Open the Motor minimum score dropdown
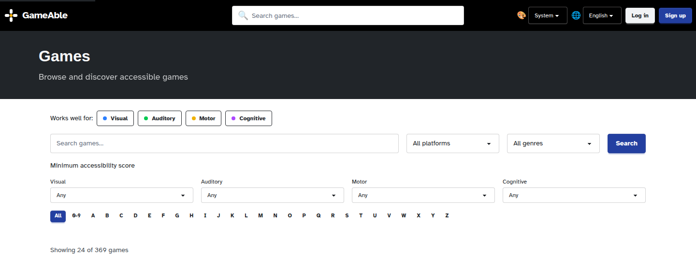696x256 pixels. [x=423, y=195]
